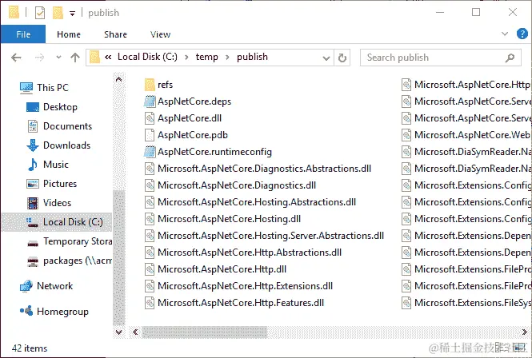Click the Properties quick access icon
Image resolution: width=532 pixels, height=358 pixels.
40,13
